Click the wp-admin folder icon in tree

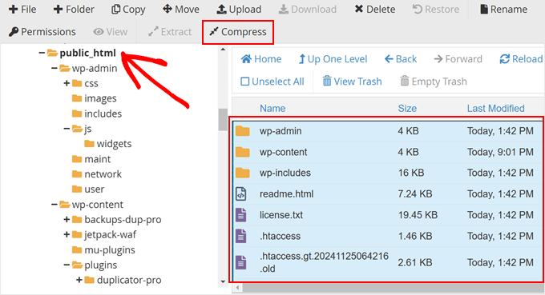pos(65,68)
